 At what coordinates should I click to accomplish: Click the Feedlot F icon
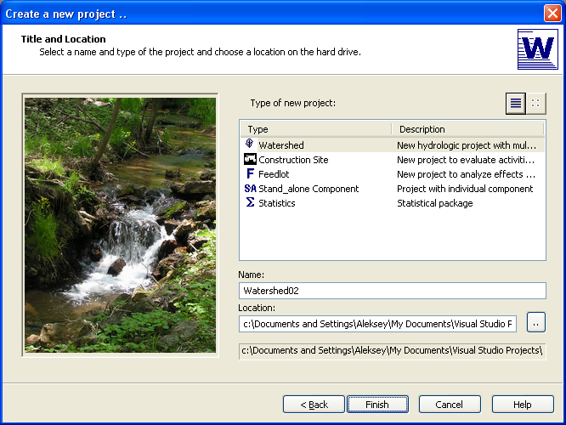[x=250, y=173]
